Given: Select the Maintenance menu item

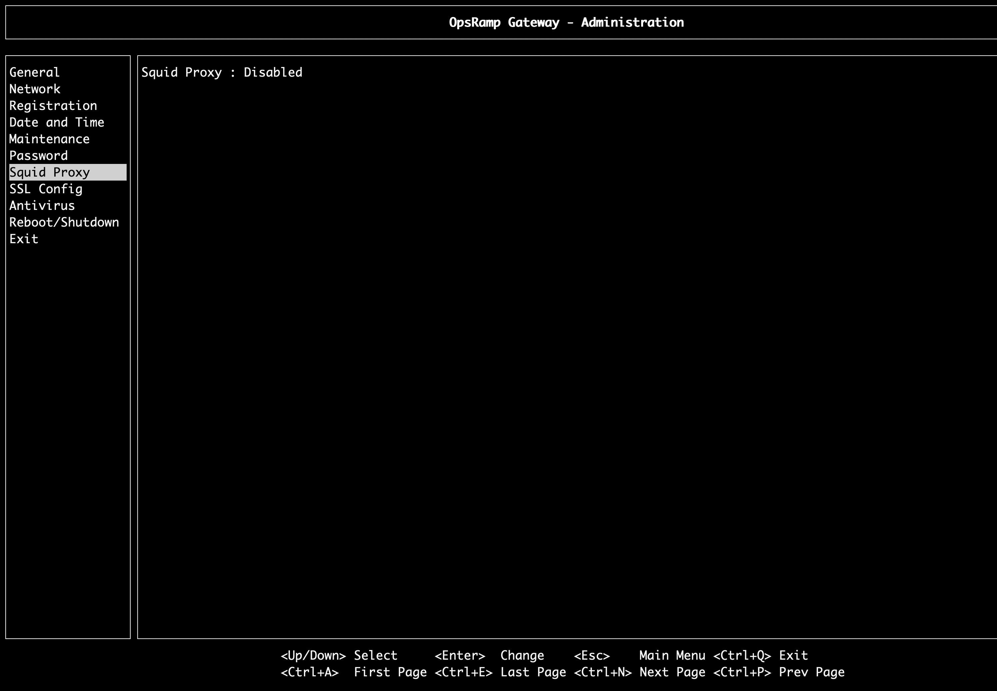Looking at the screenshot, I should [49, 139].
